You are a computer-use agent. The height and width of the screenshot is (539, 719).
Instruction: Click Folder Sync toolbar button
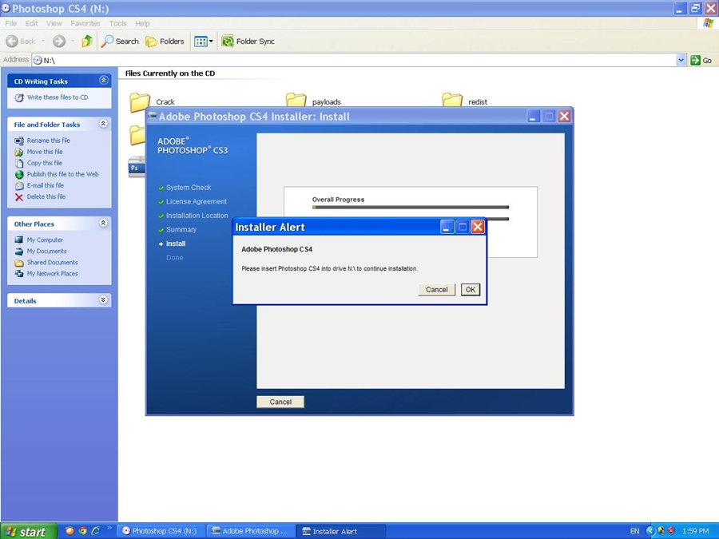click(248, 42)
